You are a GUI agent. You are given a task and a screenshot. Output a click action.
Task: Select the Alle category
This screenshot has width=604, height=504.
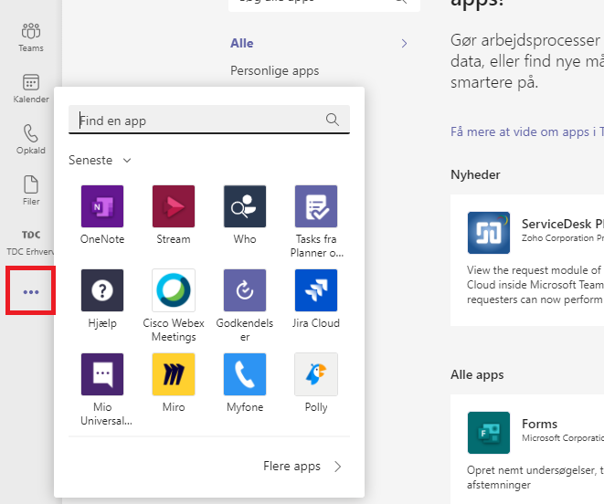point(242,43)
